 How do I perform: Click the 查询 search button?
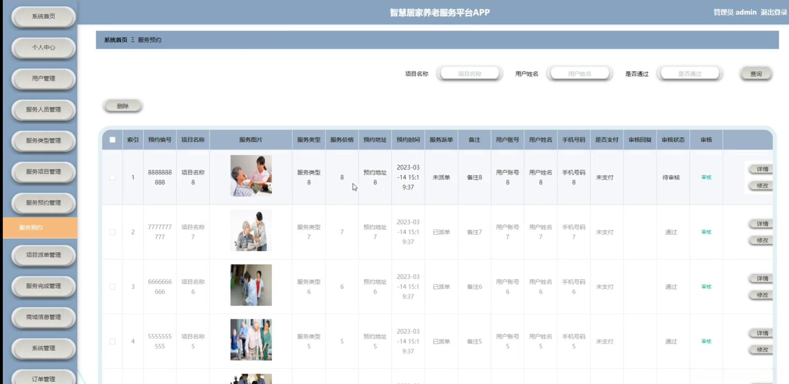pyautogui.click(x=756, y=74)
